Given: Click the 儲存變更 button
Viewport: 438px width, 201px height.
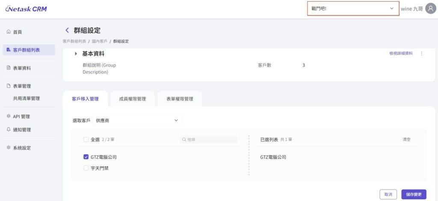Looking at the screenshot, I should click(x=414, y=194).
